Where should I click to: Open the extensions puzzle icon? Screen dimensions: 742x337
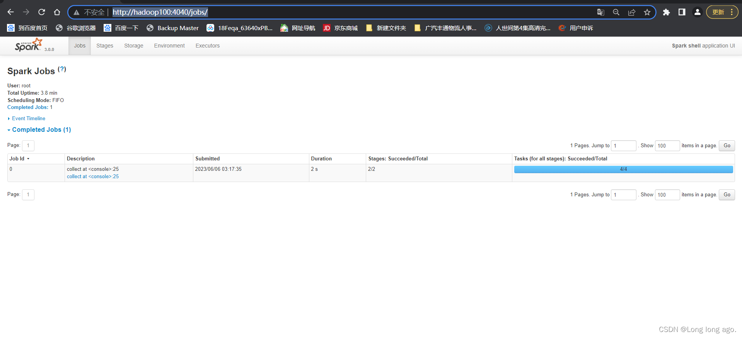(x=666, y=12)
